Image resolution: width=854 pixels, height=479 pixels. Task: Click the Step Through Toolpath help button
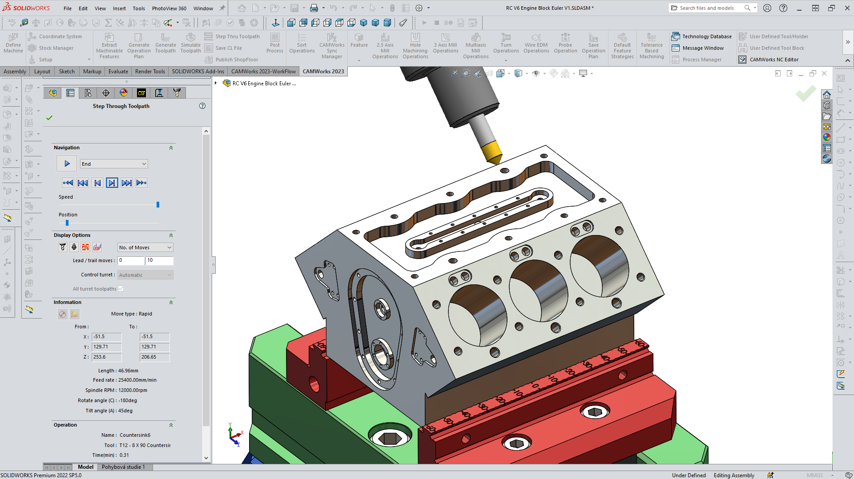point(202,106)
